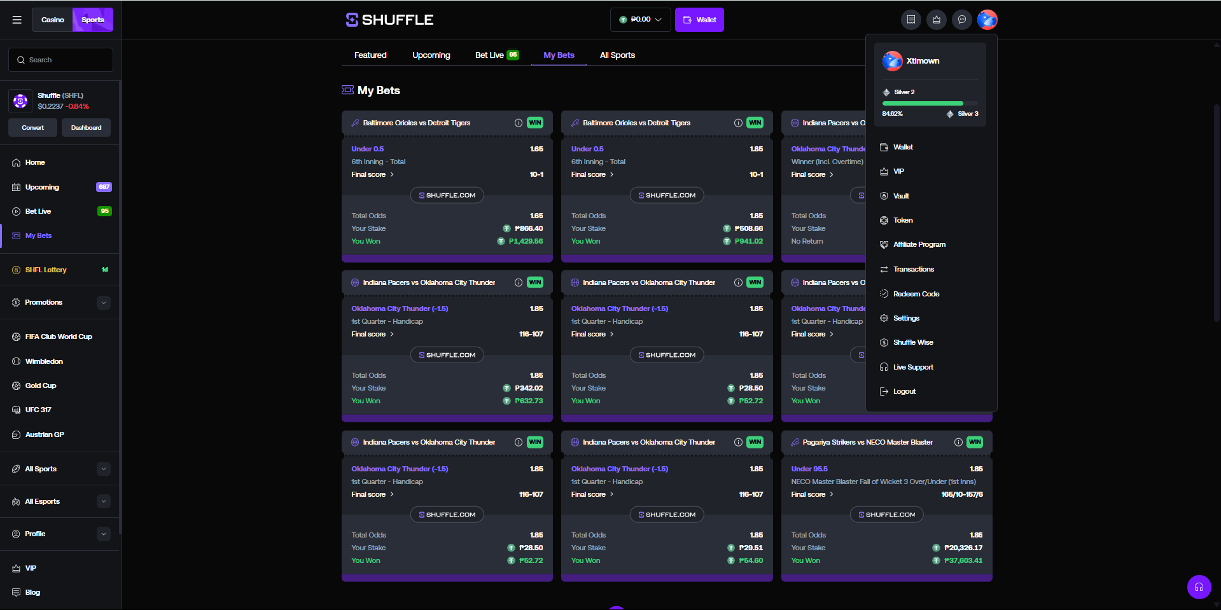Viewport: 1221px width, 610px height.
Task: Open the hamburger menu icon
Action: [17, 20]
